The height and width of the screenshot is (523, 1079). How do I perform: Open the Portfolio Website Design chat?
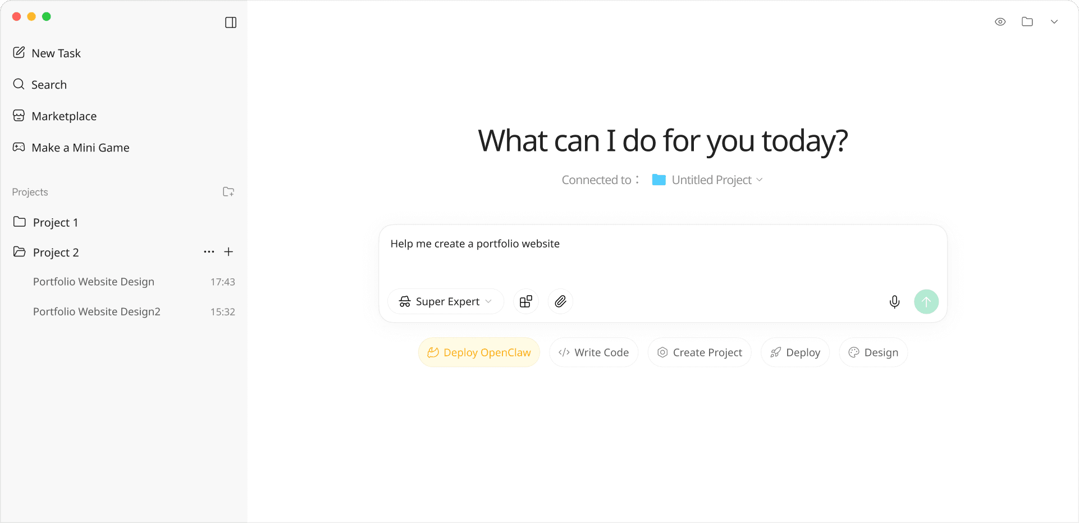click(94, 281)
